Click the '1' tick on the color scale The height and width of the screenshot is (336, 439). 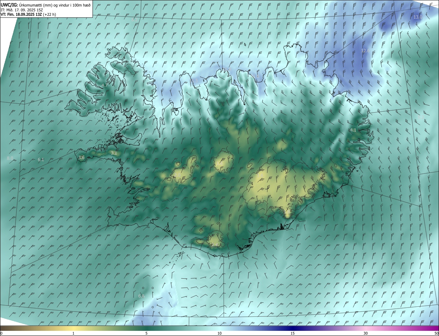click(x=73, y=334)
